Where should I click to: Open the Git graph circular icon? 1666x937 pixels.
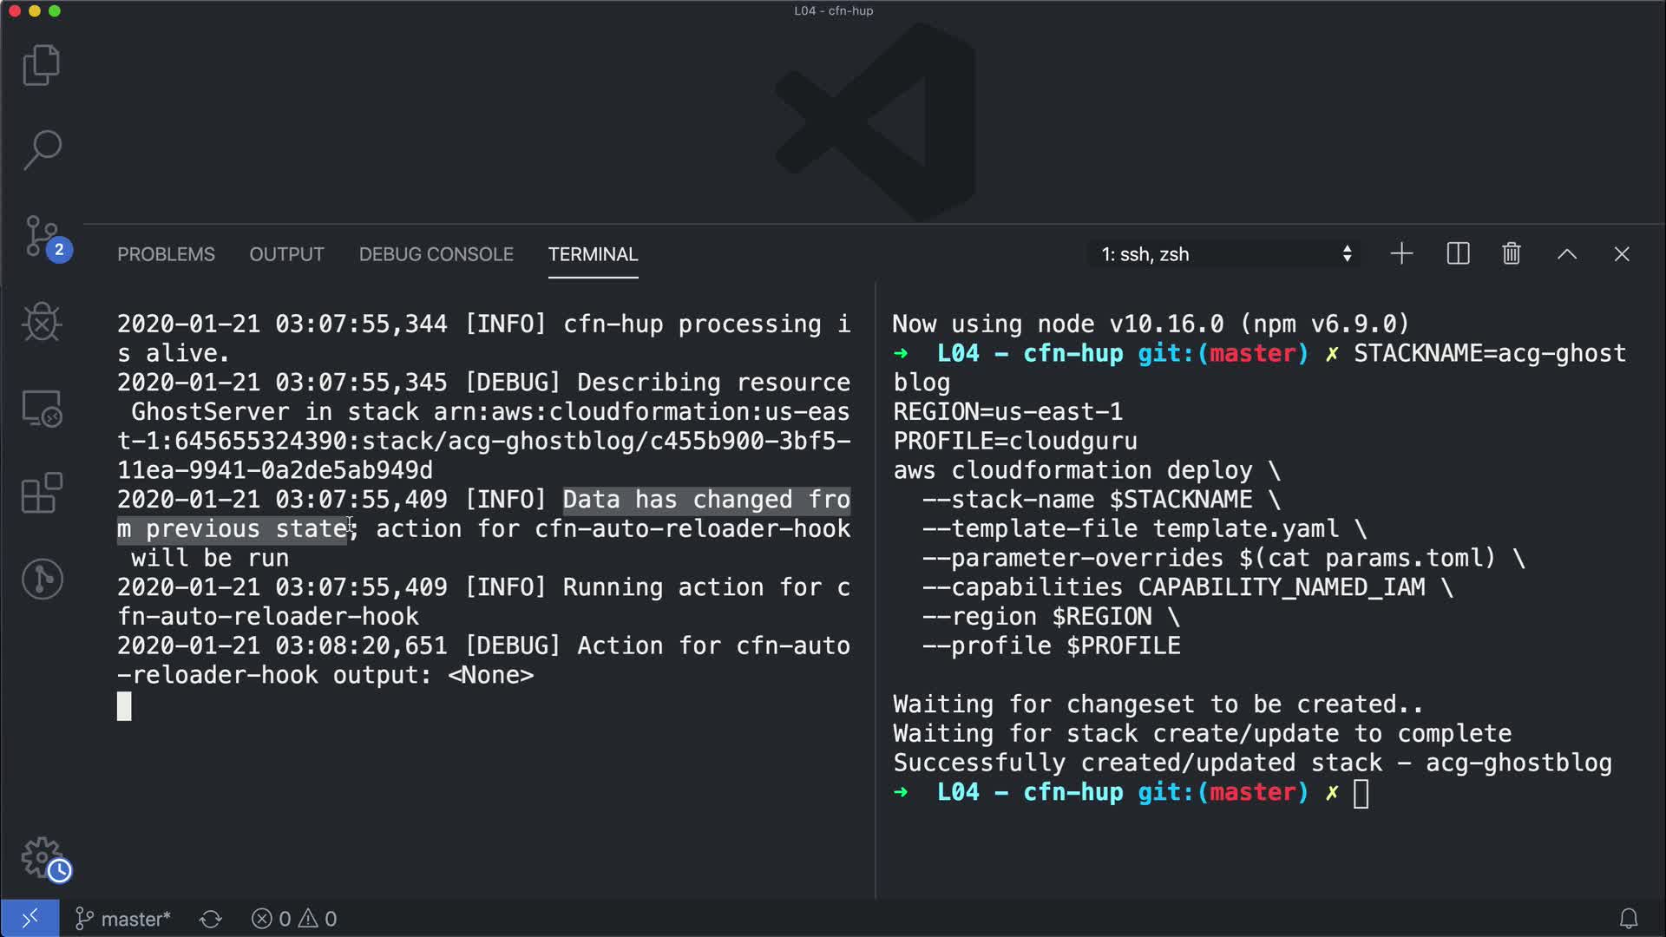41,579
